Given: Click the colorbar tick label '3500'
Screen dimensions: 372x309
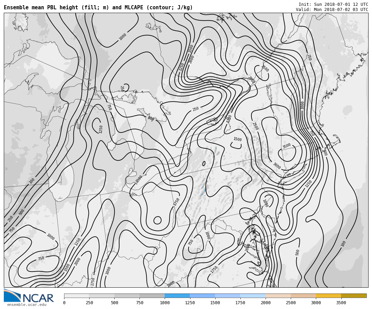Looking at the screenshot, I should pos(341,302).
